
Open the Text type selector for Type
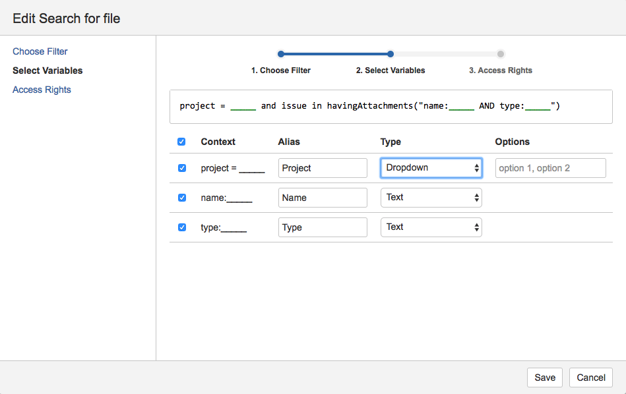[x=431, y=227]
